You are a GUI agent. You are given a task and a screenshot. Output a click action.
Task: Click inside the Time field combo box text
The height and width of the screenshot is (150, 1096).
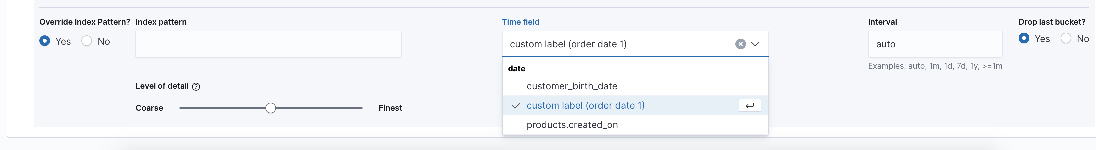pyautogui.click(x=596, y=44)
